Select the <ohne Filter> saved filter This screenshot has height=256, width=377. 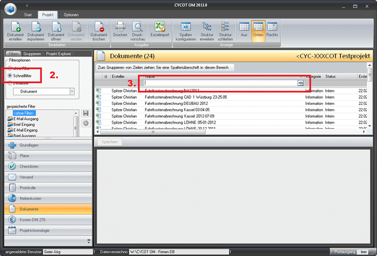24,113
